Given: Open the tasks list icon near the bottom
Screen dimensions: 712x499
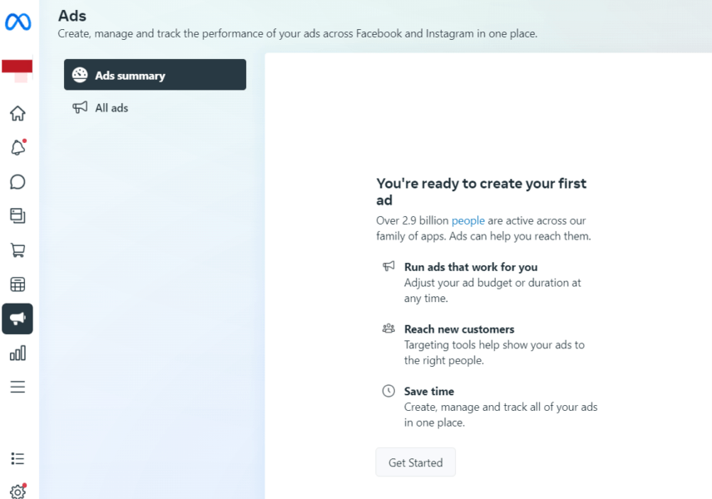Looking at the screenshot, I should tap(17, 458).
